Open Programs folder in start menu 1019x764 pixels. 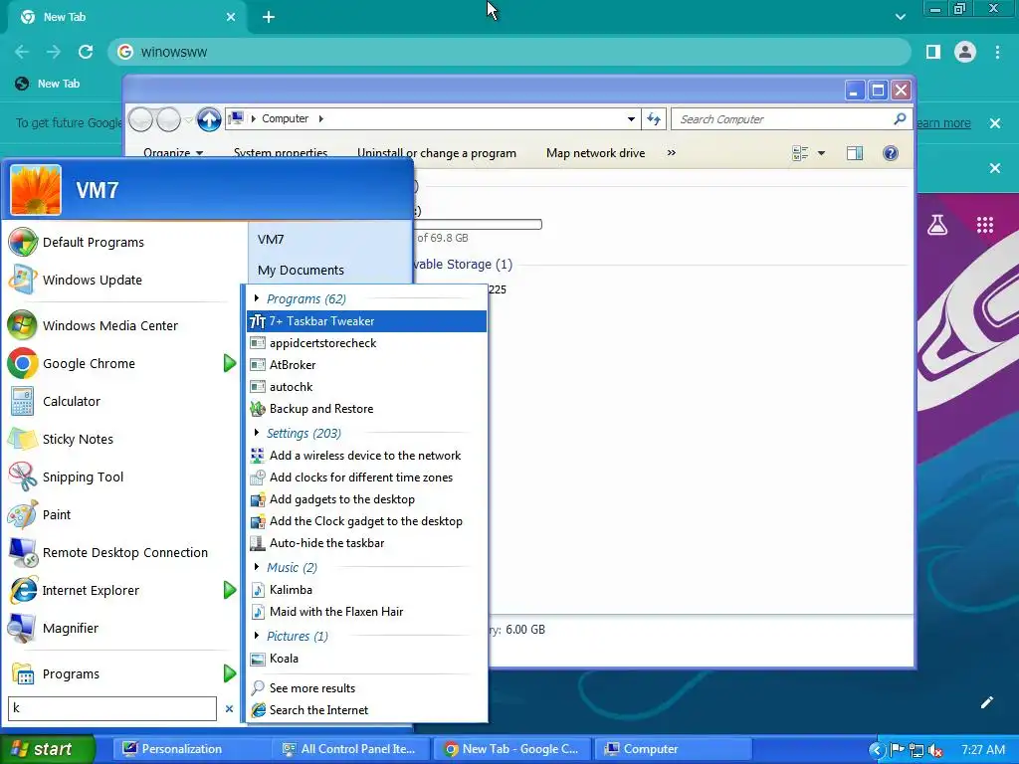click(x=111, y=673)
